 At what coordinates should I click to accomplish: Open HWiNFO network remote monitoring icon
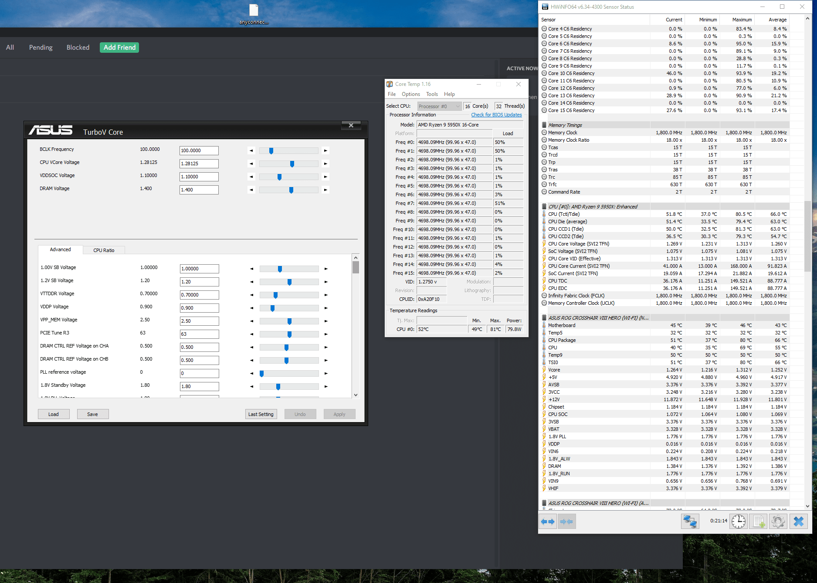[690, 521]
